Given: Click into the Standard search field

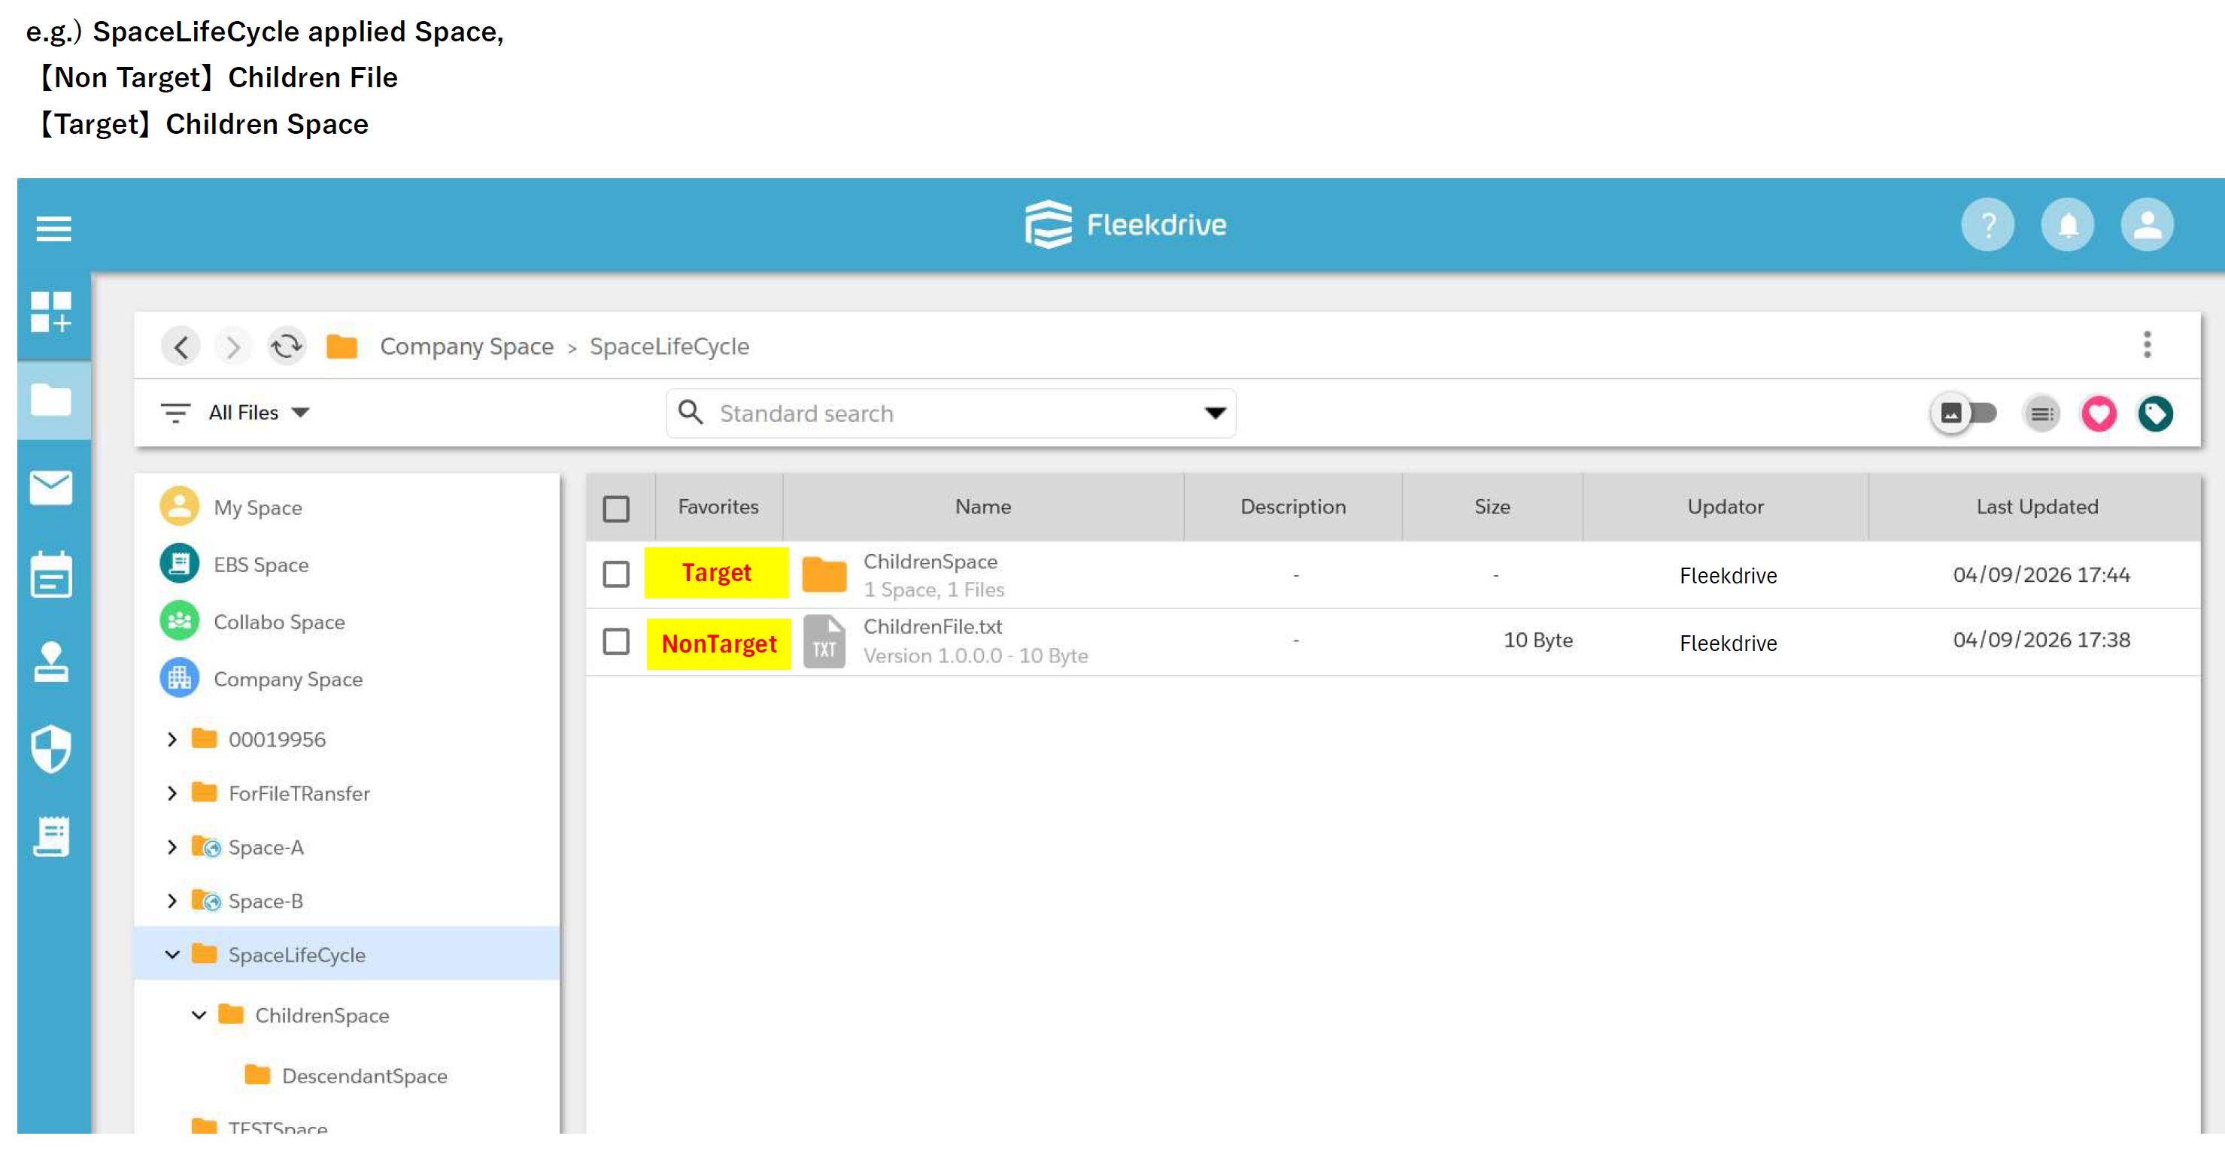Looking at the screenshot, I should coord(950,413).
